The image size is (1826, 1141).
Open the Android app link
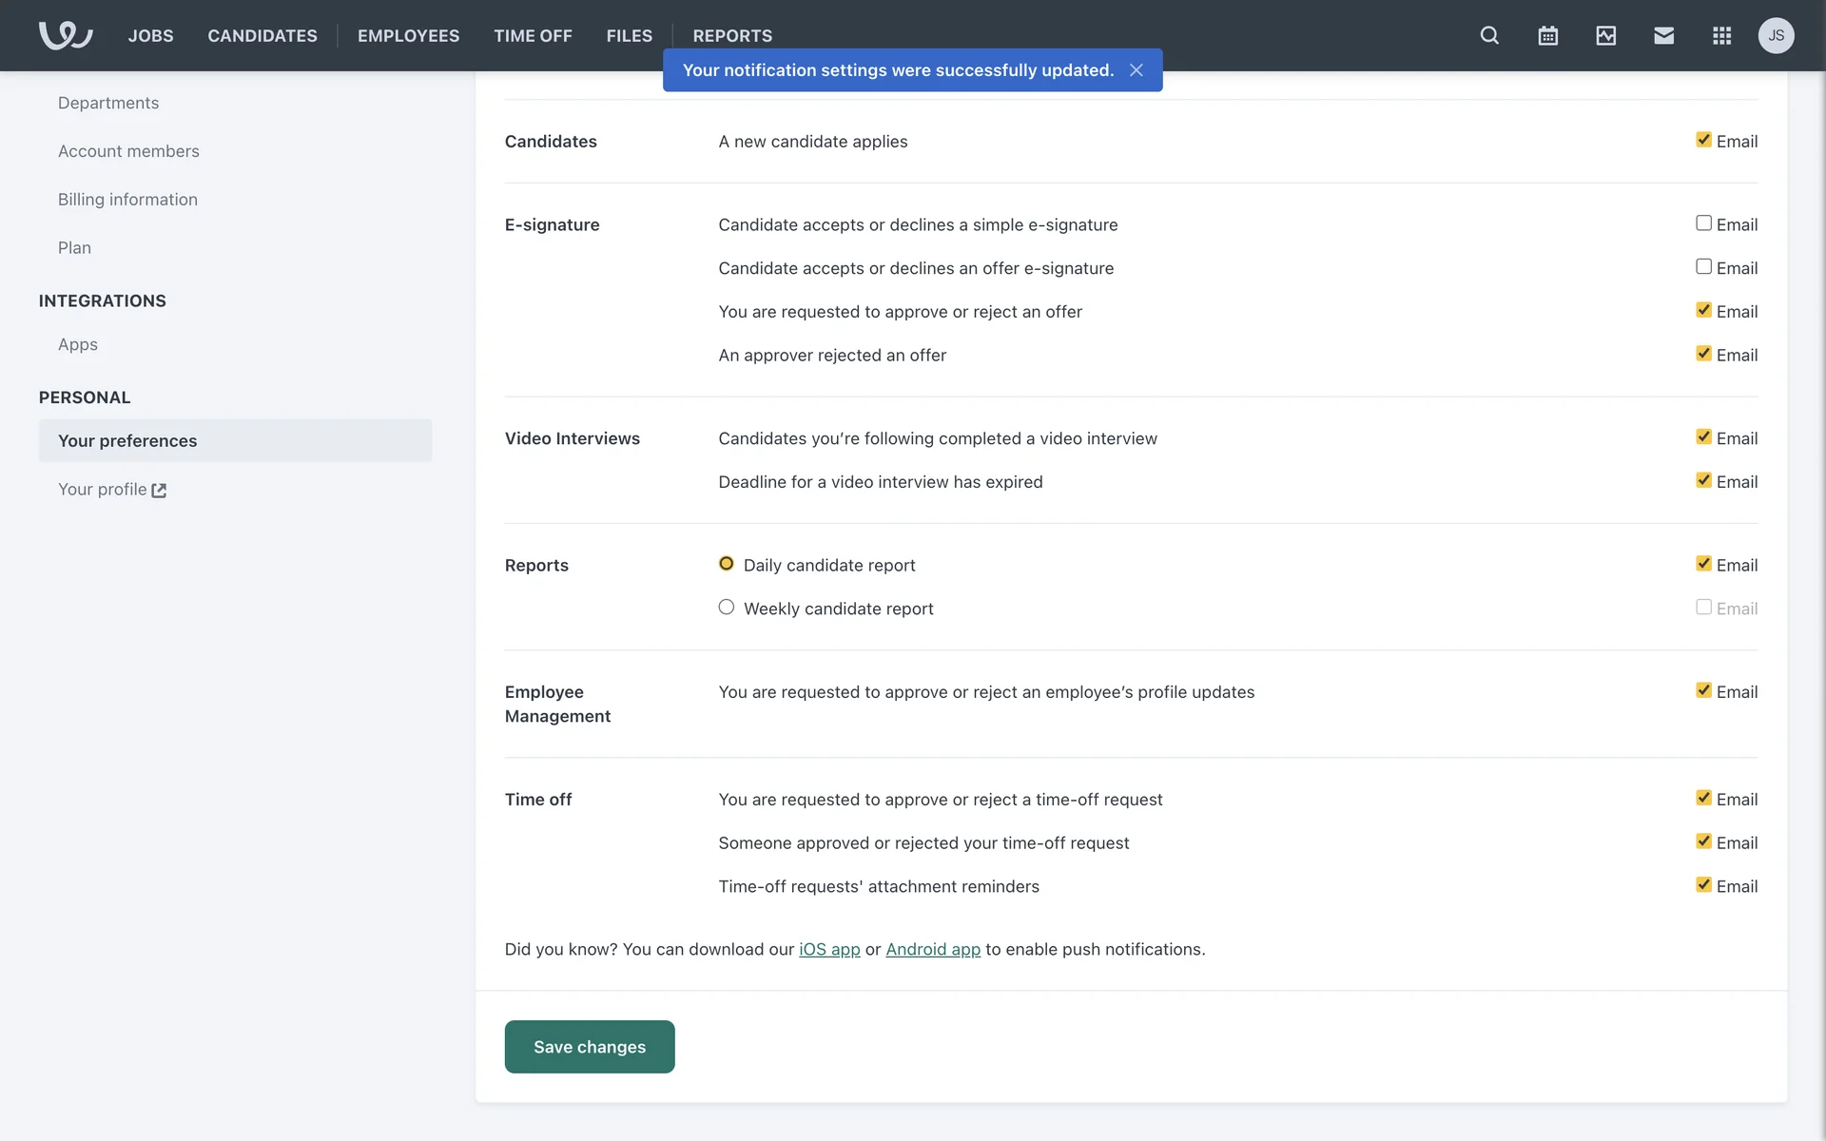point(932,949)
